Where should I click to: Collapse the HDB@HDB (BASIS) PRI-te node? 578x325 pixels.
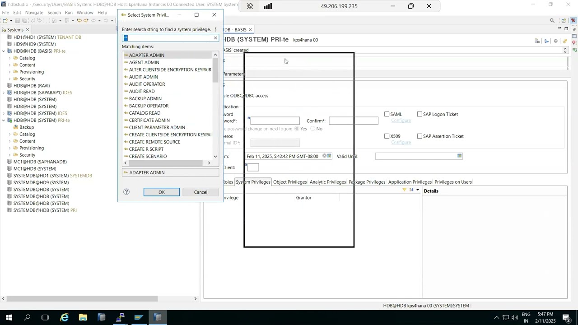tap(4, 51)
